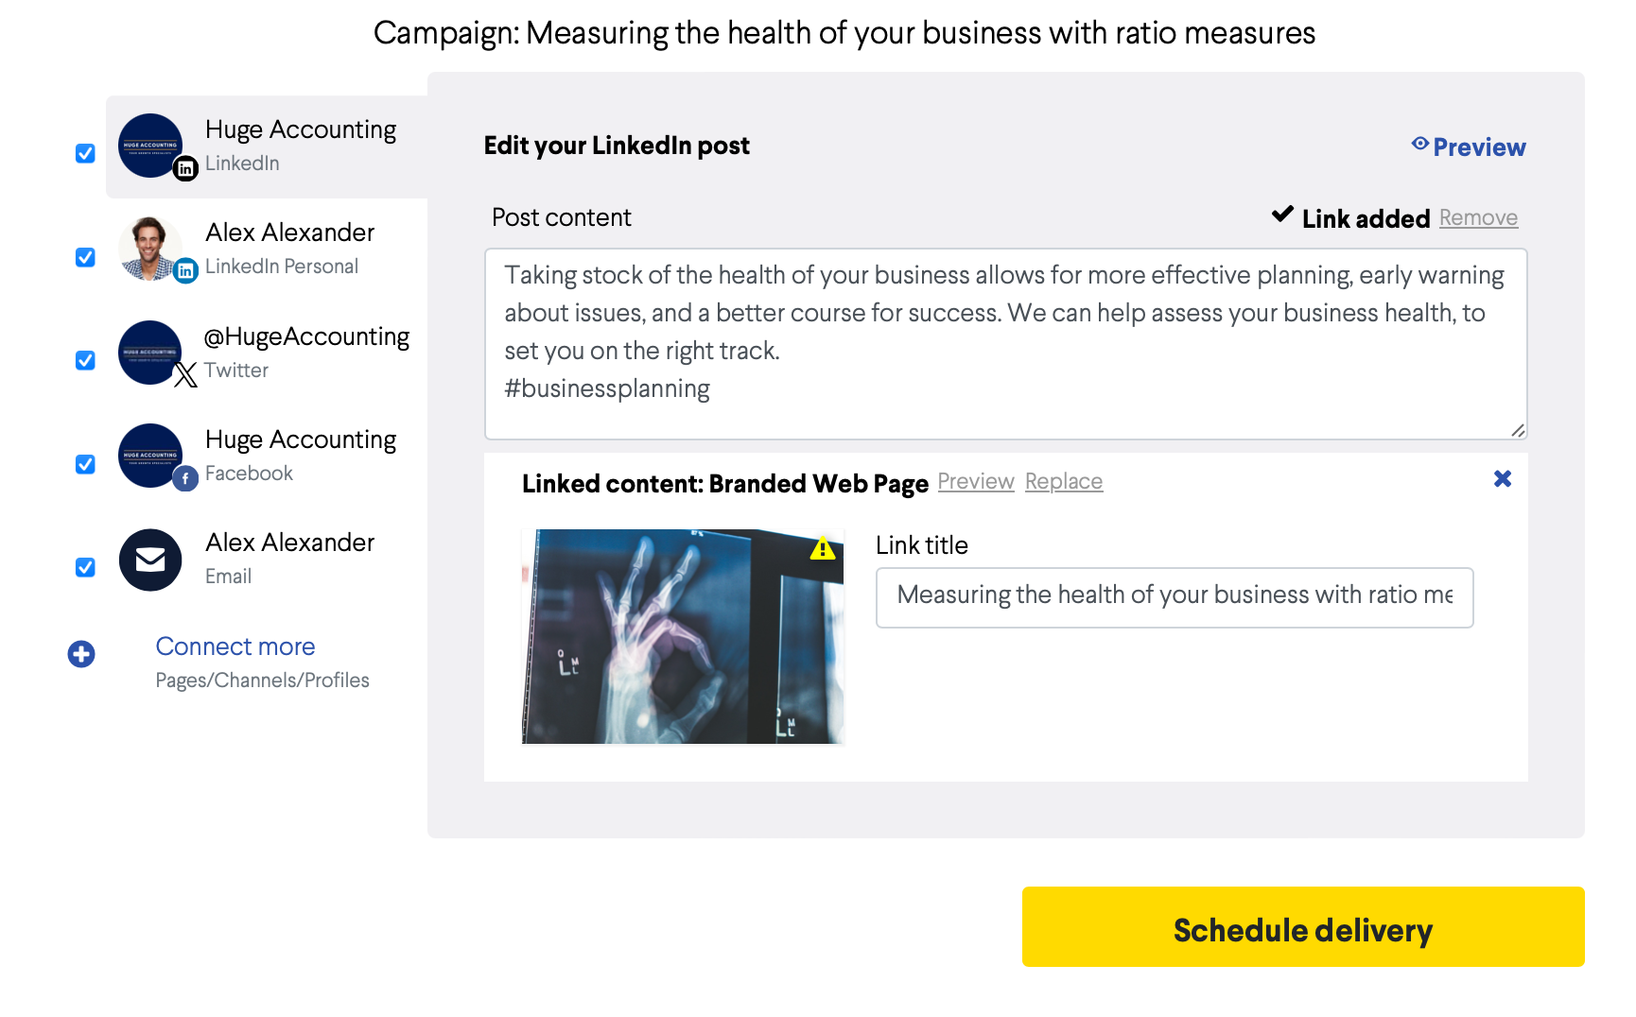Uncheck the Alex Alexander LinkedIn Personal checkbox

click(85, 257)
